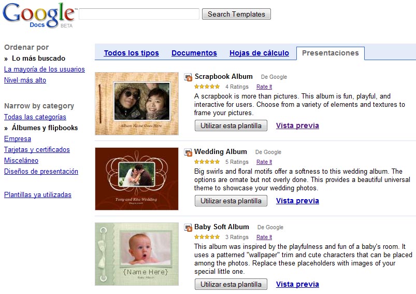Open the Hojas de cálculo tab

[x=259, y=53]
